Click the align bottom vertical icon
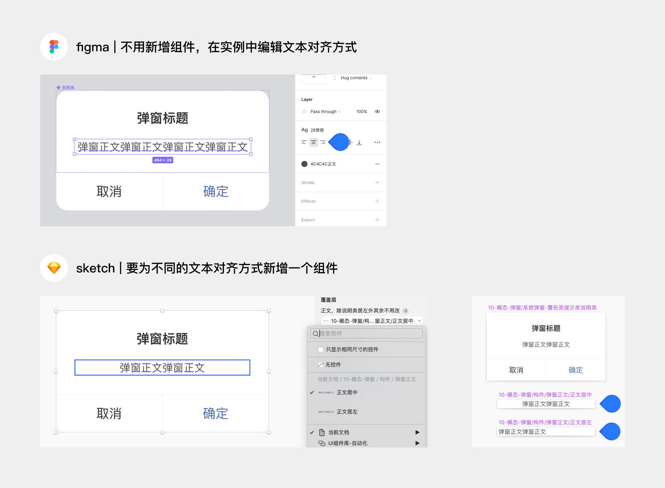 359,142
